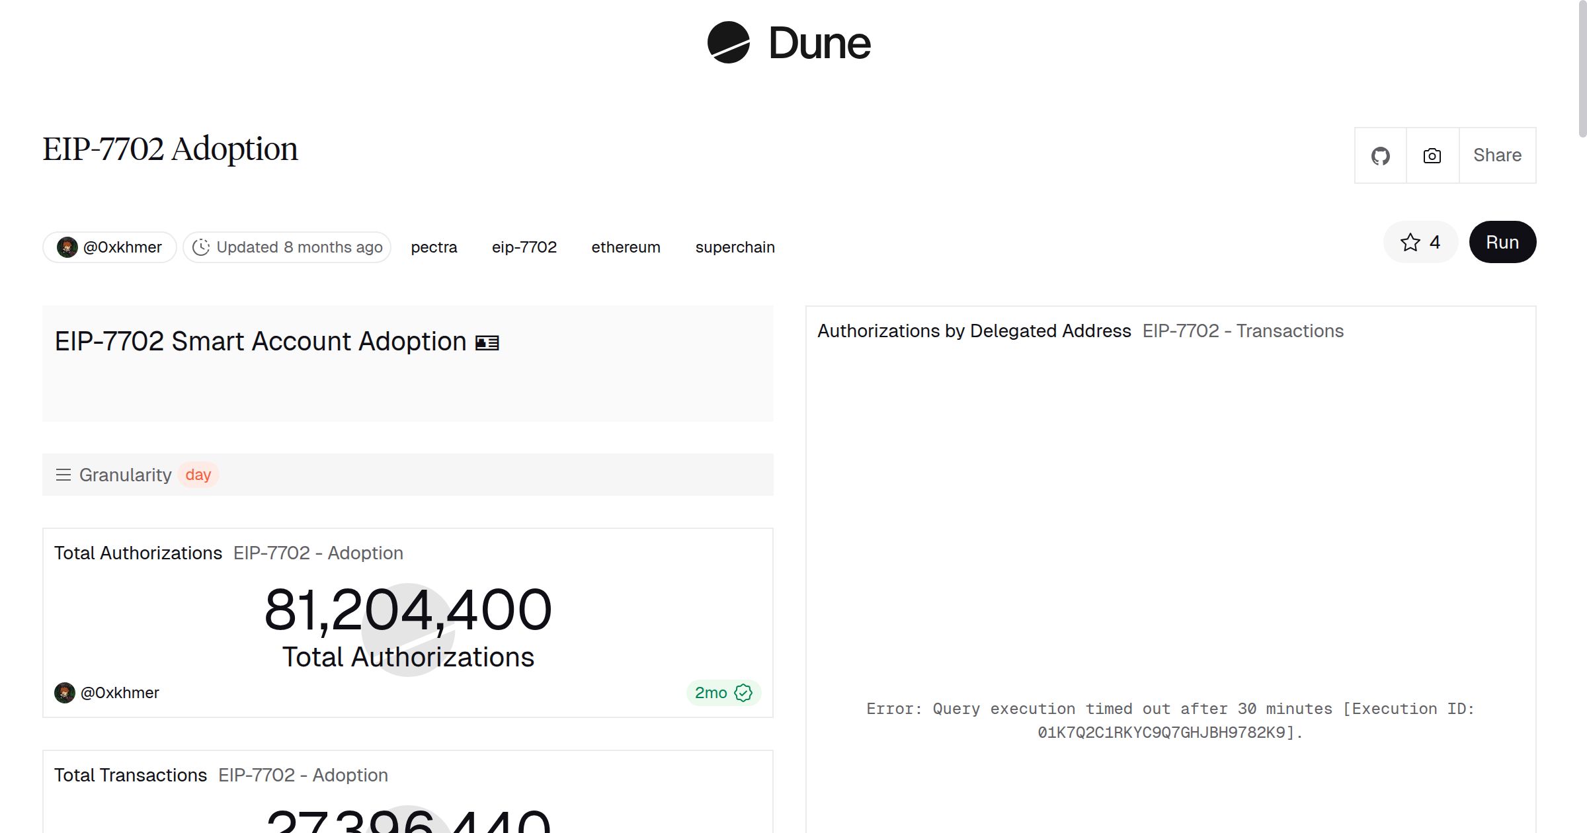Open the EIP-7702 - Transactions query link
This screenshot has height=833, width=1587.
[1242, 331]
